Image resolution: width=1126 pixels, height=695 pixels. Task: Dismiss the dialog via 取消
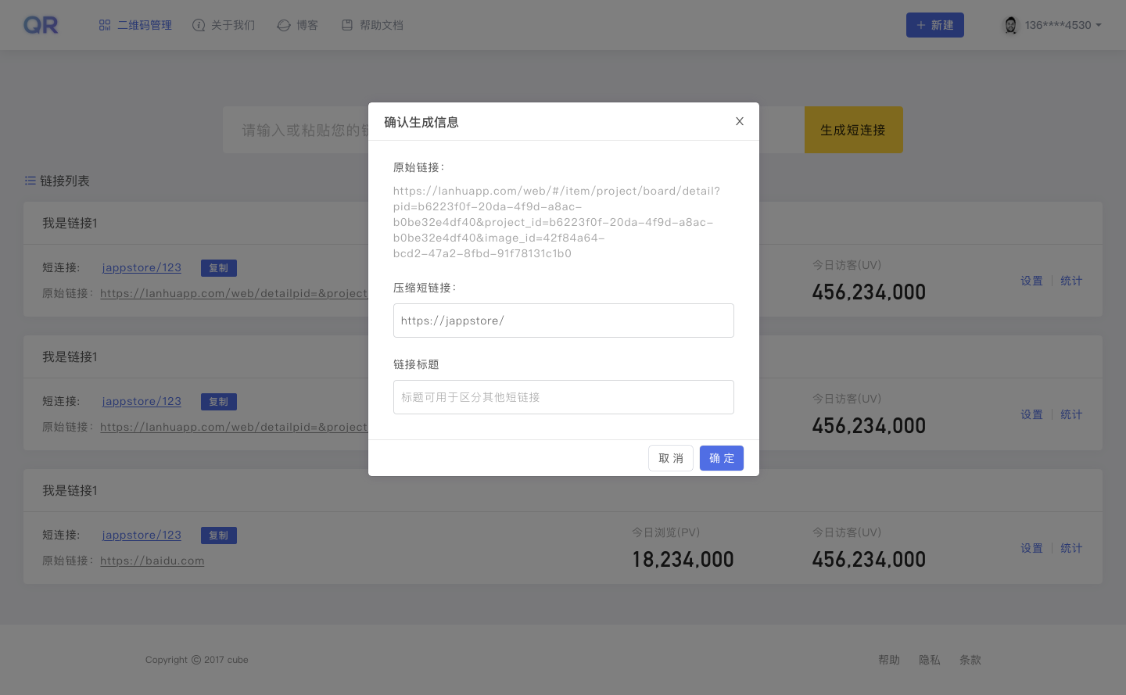[670, 458]
